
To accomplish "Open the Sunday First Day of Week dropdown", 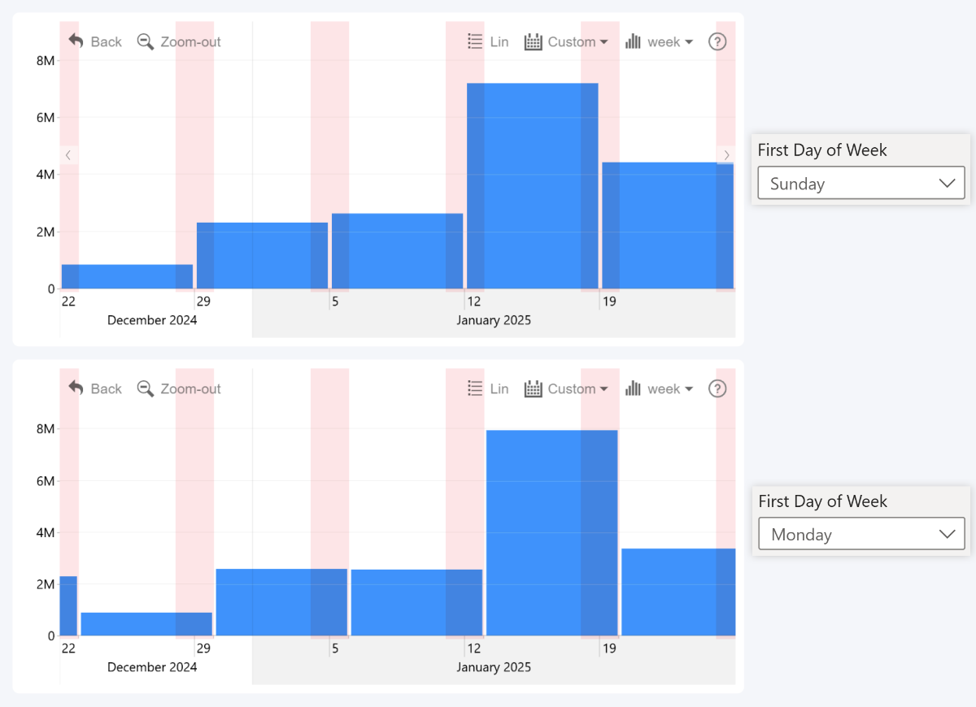I will (x=861, y=183).
